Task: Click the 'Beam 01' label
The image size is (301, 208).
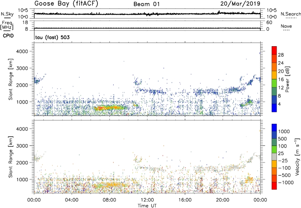Action: click(x=146, y=4)
